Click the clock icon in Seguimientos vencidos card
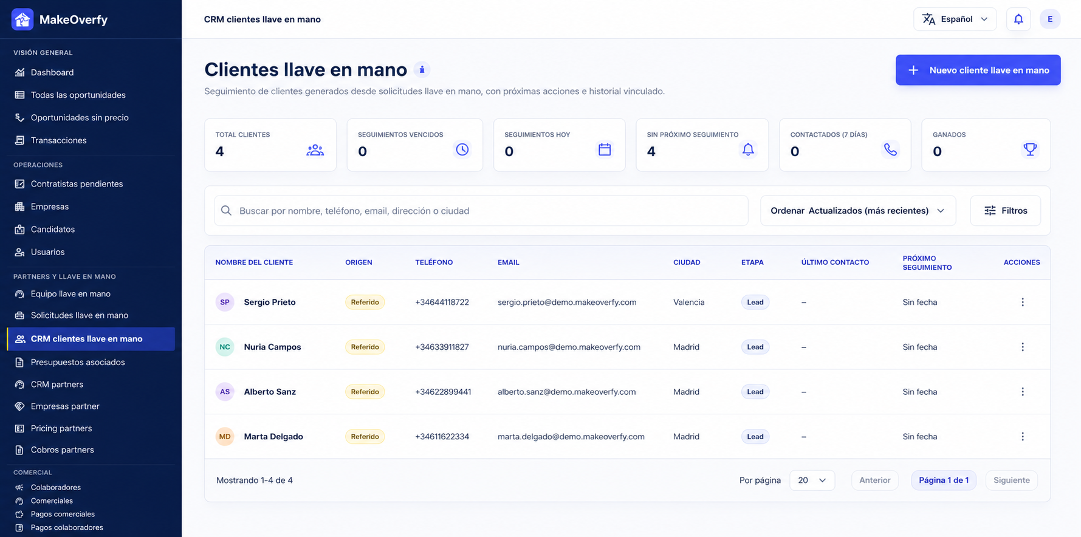Image resolution: width=1081 pixels, height=537 pixels. (x=462, y=149)
